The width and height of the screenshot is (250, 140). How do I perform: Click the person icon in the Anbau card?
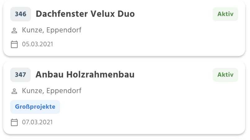[14, 91]
